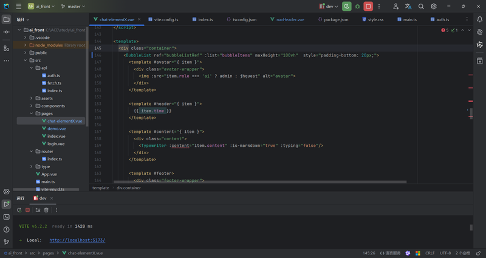The height and width of the screenshot is (258, 486).
Task: Switch to style.css tab
Action: pyautogui.click(x=373, y=19)
